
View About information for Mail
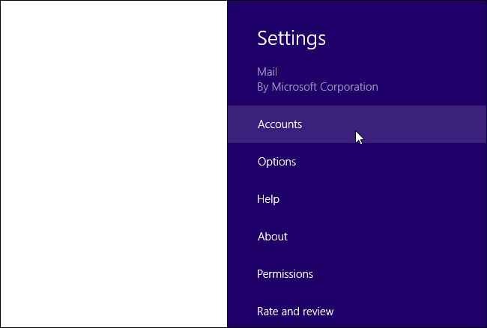(272, 237)
